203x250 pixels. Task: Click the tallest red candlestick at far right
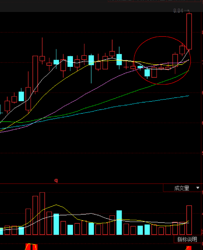point(189,31)
